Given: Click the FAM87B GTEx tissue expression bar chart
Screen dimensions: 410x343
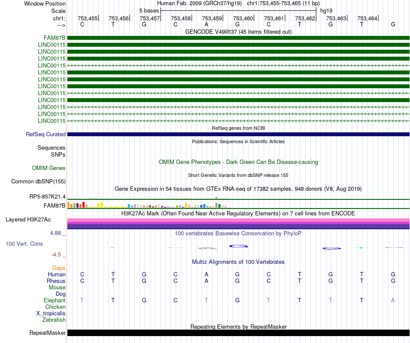Looking at the screenshot, I should coord(149,205).
